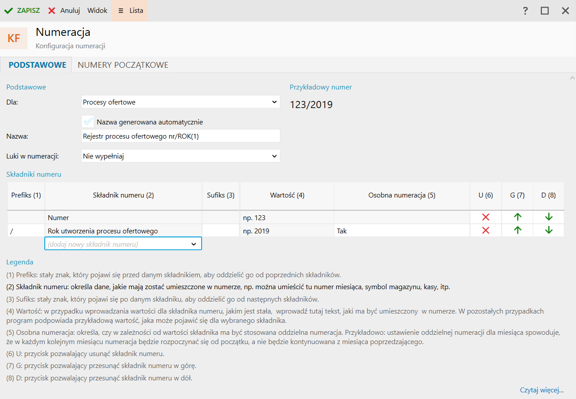Move the Numer component up

(518, 217)
